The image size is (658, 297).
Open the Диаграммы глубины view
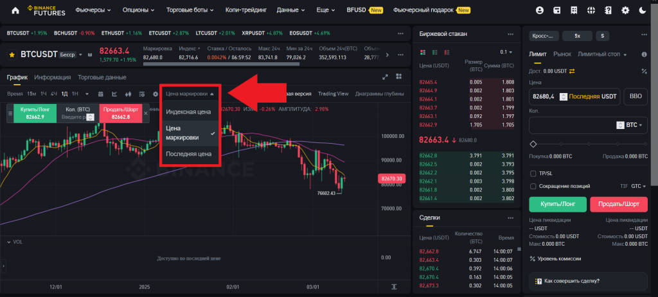pyautogui.click(x=379, y=94)
